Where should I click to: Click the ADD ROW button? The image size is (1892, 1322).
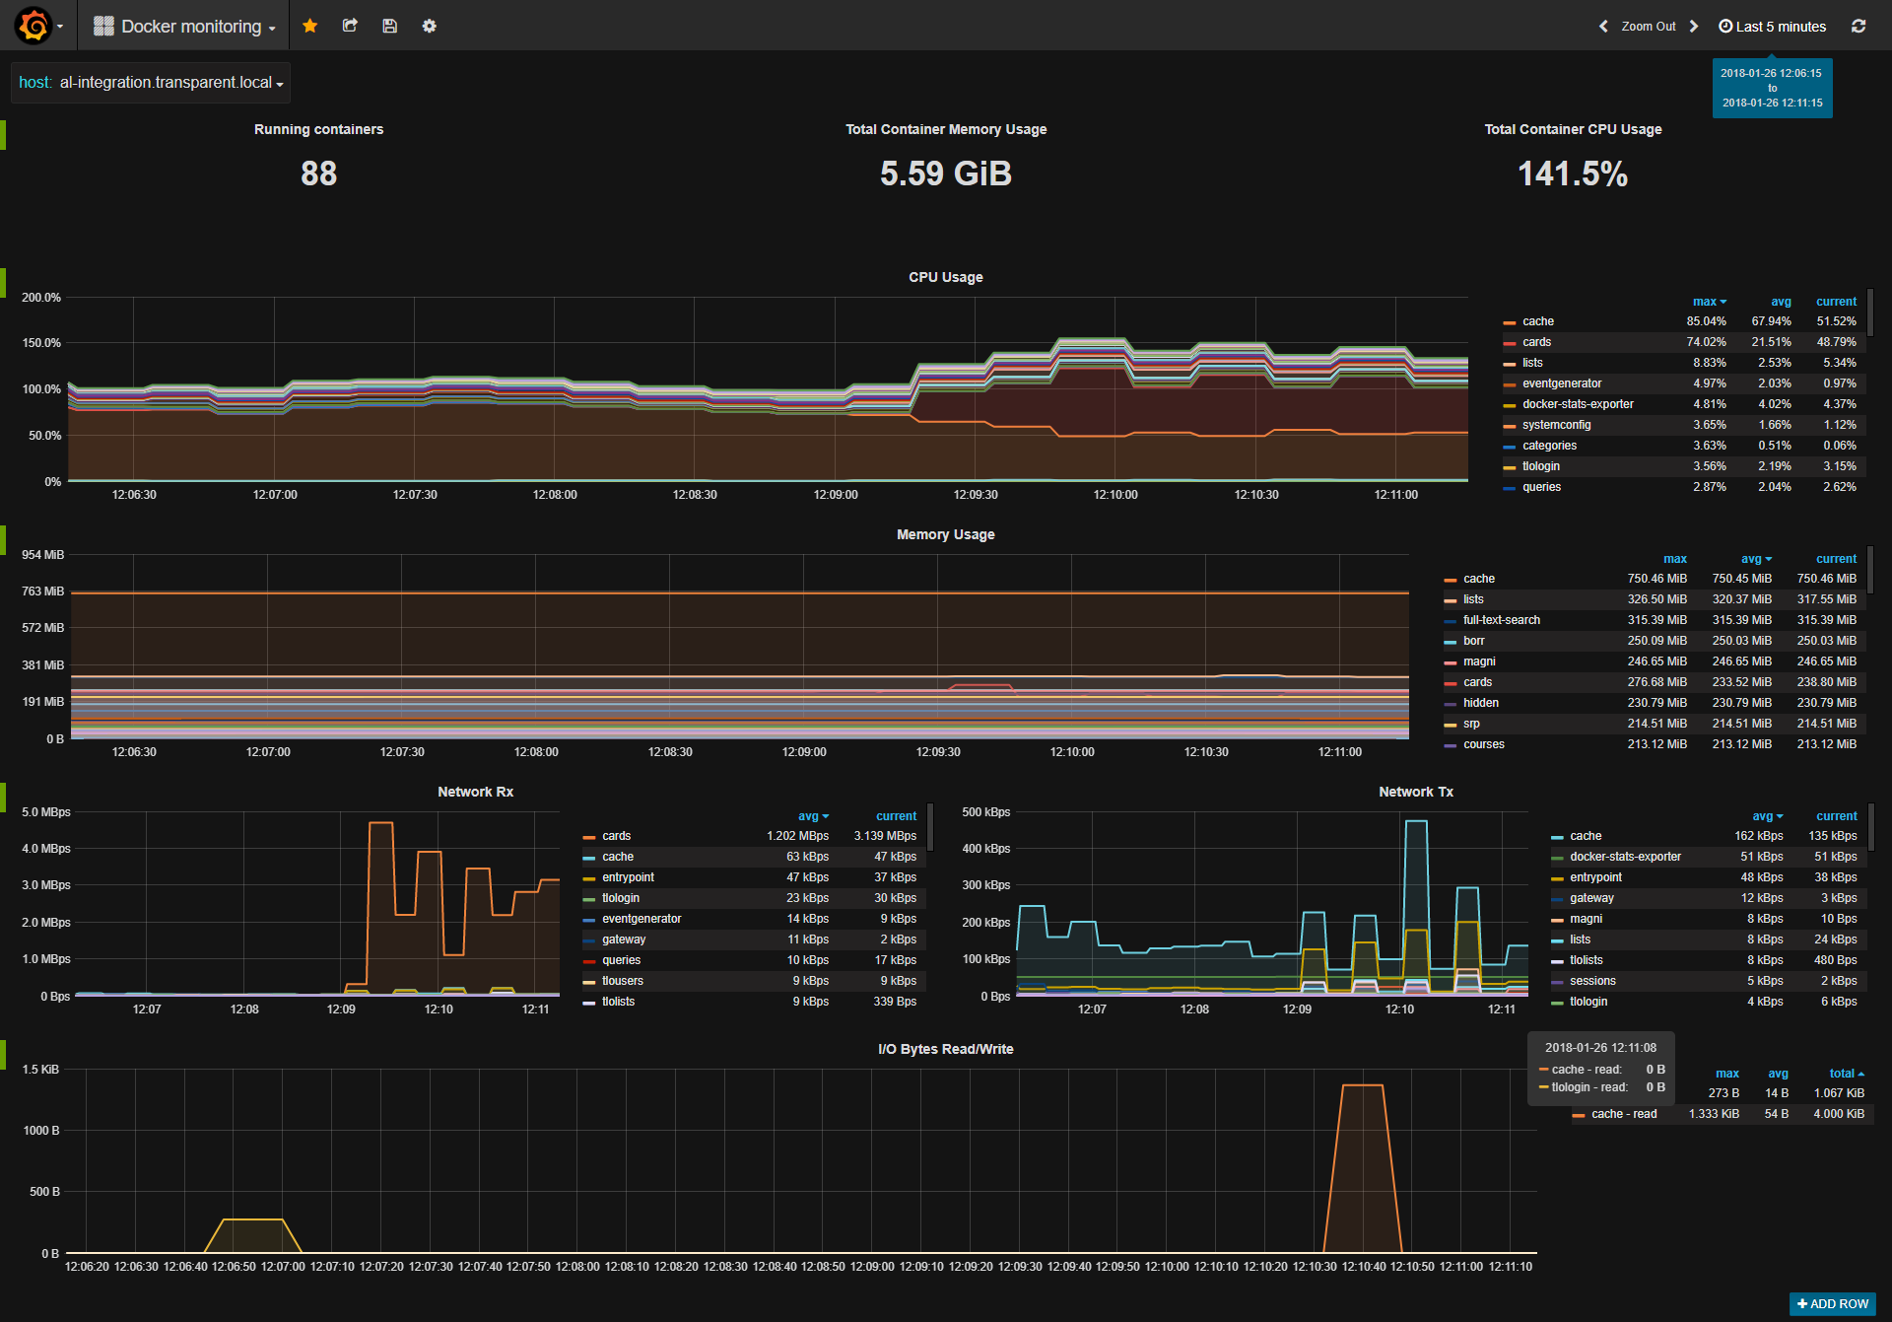[x=1832, y=1303]
